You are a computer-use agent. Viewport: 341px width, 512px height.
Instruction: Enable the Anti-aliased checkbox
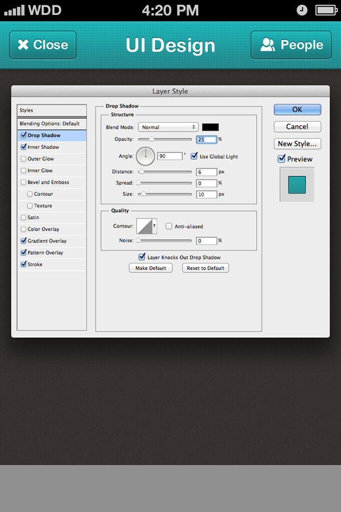click(x=169, y=226)
